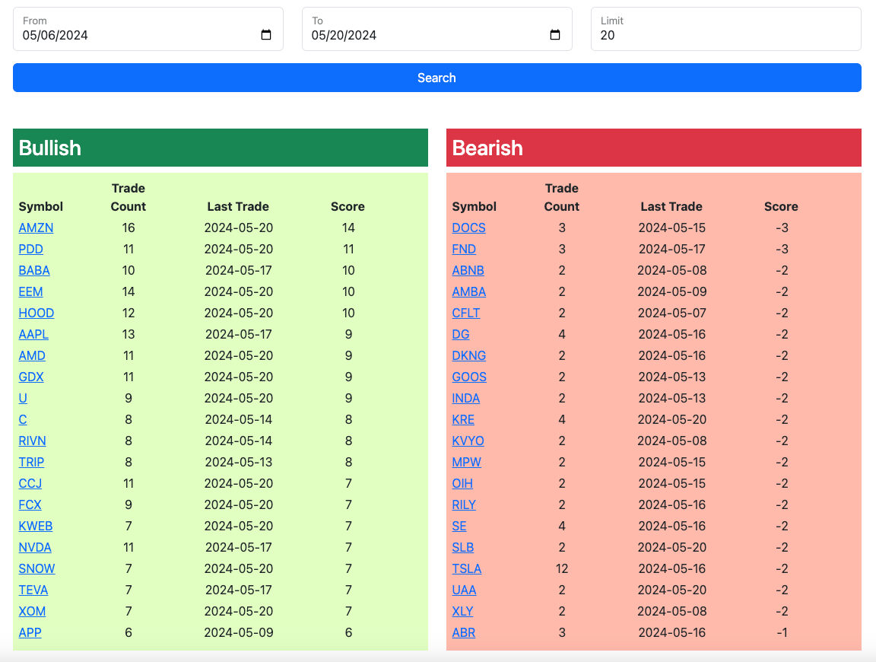Click DOCS's last trade date 2024-05-15
876x662 pixels.
coord(672,228)
